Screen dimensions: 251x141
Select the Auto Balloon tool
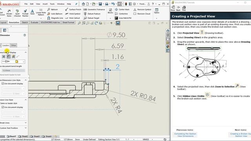tap(55, 14)
